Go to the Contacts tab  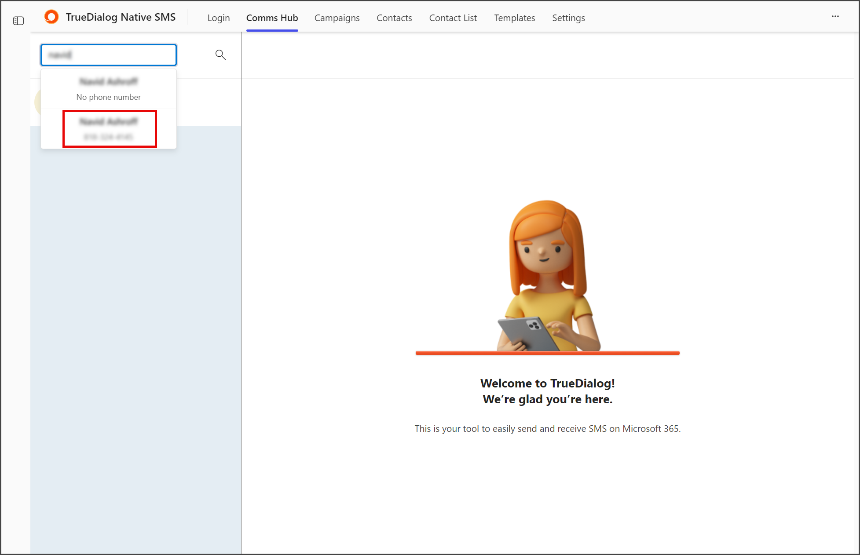[x=394, y=18]
